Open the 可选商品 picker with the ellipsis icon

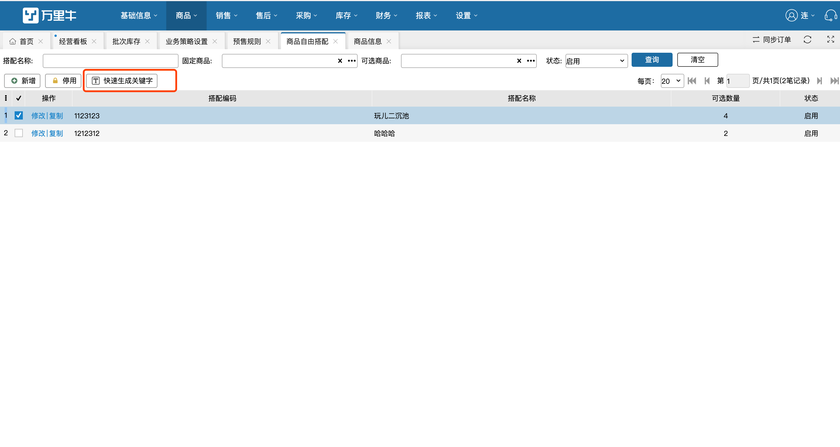[531, 61]
